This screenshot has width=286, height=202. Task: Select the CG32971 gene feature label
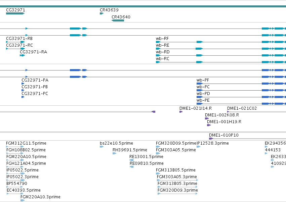coord(15,10)
